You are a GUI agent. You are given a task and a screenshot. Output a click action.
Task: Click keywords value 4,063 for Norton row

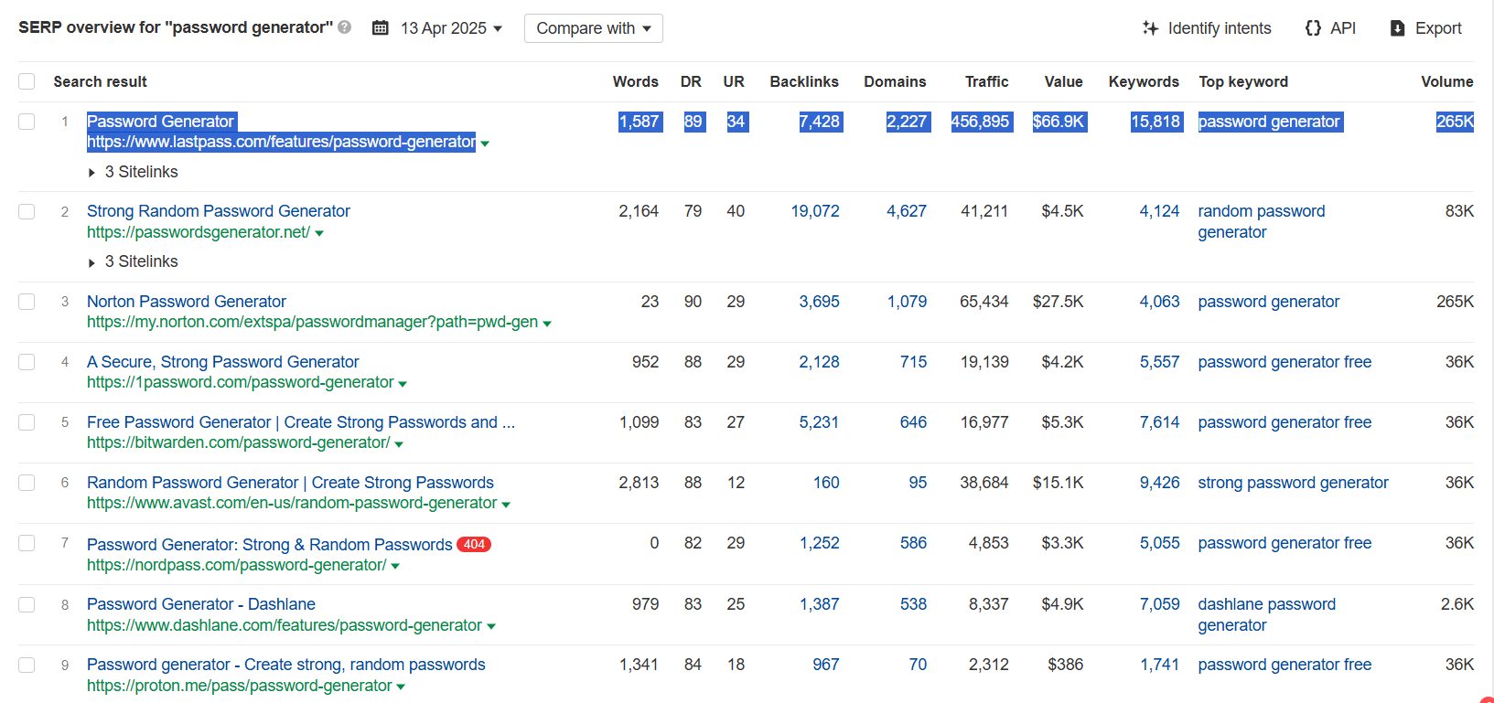1159,302
